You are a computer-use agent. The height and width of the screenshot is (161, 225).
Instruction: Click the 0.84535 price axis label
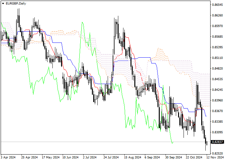click(218, 79)
